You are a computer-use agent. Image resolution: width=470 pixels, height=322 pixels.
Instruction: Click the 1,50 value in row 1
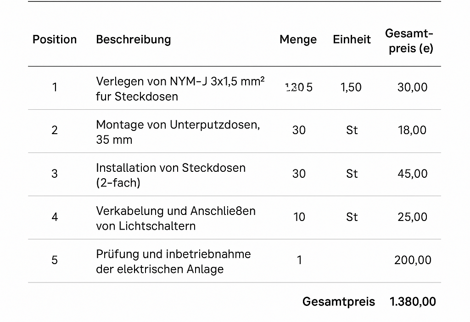[x=351, y=87]
